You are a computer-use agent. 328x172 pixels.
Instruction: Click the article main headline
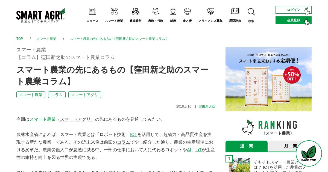113,76
